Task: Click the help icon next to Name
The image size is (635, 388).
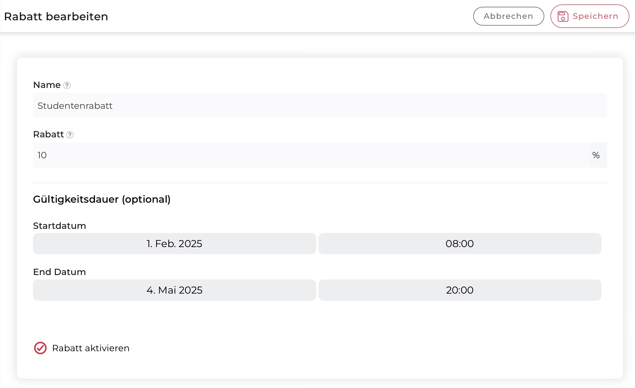Action: pos(67,85)
